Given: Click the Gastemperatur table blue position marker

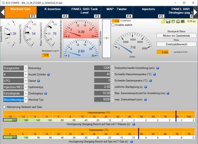Looking at the screenshot, I should [x=139, y=134].
